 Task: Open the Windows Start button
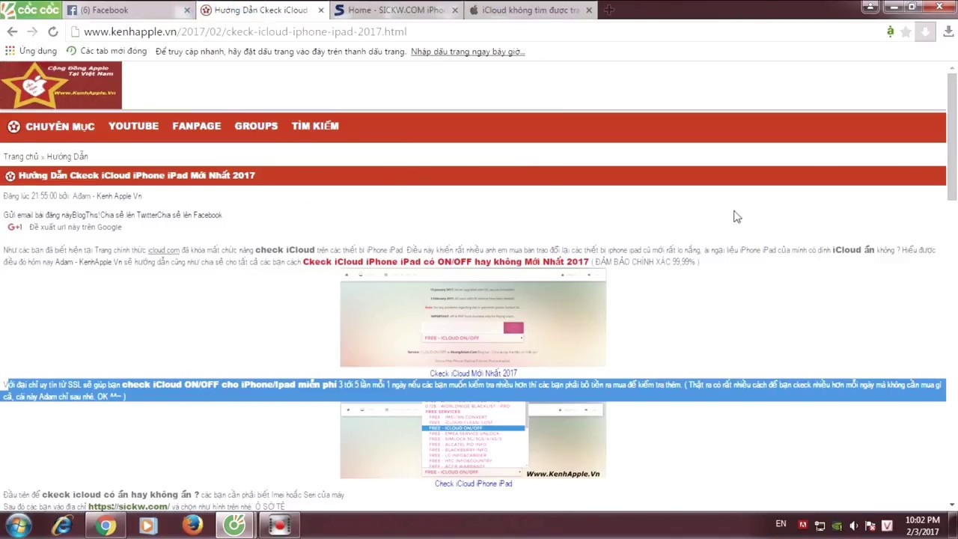click(16, 526)
